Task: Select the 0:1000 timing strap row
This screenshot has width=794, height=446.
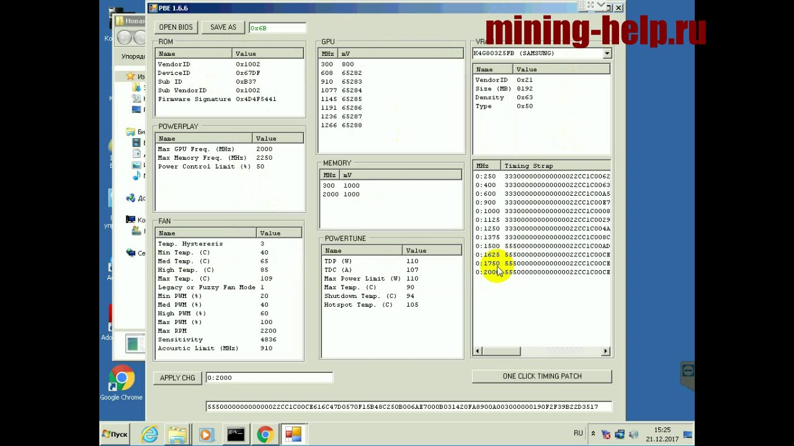Action: [x=542, y=211]
